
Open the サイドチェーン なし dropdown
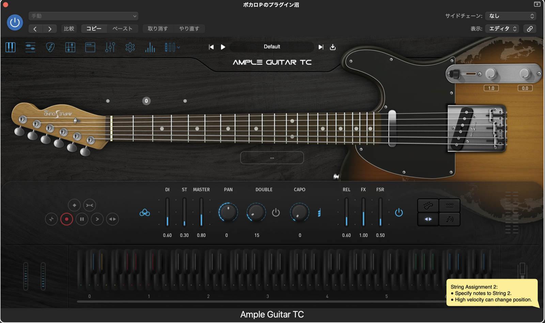click(511, 16)
